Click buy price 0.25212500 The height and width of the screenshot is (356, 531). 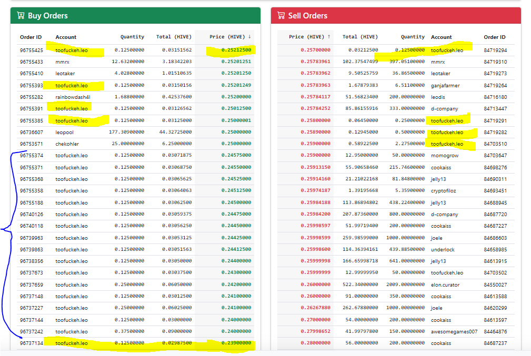pos(236,50)
